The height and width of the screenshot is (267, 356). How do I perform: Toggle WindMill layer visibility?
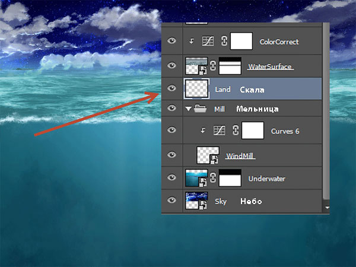[x=172, y=155]
